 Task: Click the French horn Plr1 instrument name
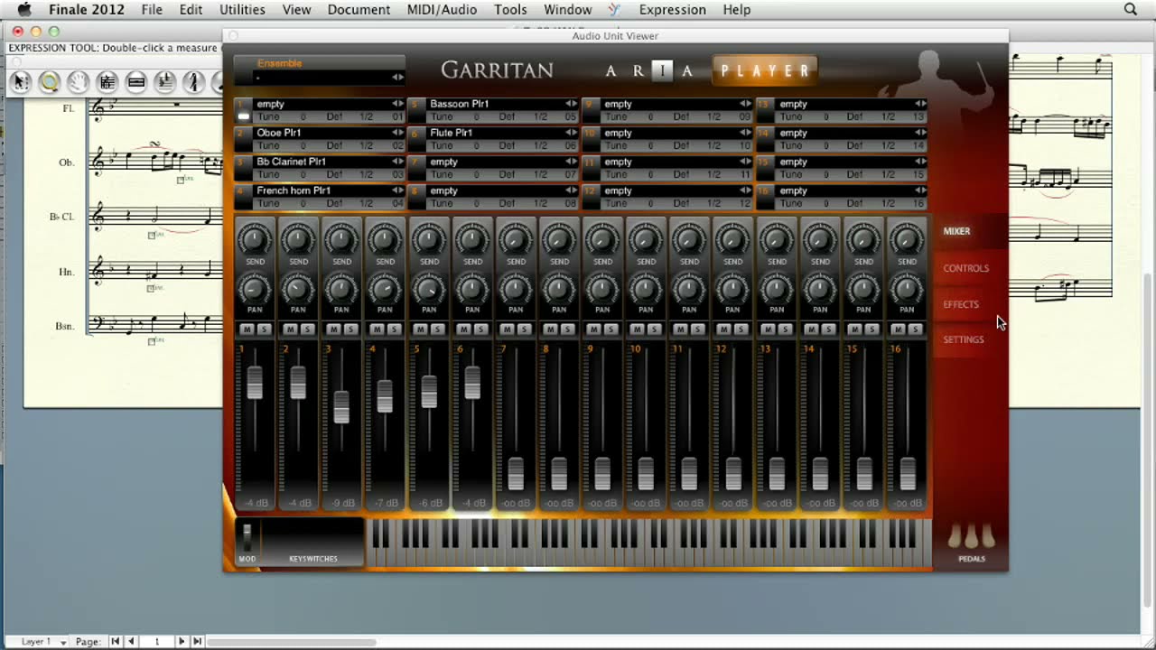294,190
